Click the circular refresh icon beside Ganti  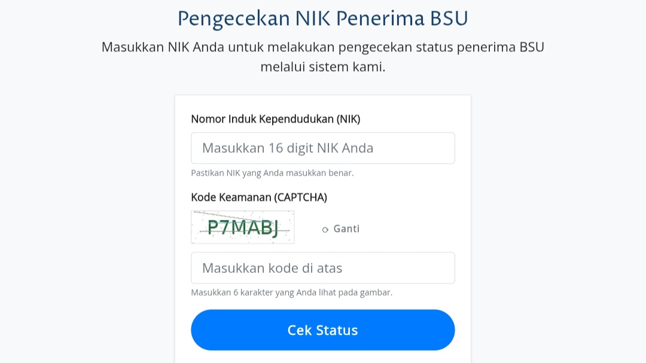(x=325, y=229)
